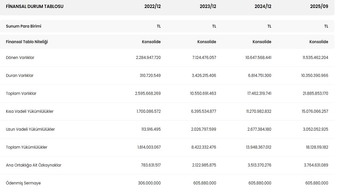The image size is (341, 192).
Task: Click the Kısa Vadeli Yükümlülükler label
Action: [x=30, y=111]
